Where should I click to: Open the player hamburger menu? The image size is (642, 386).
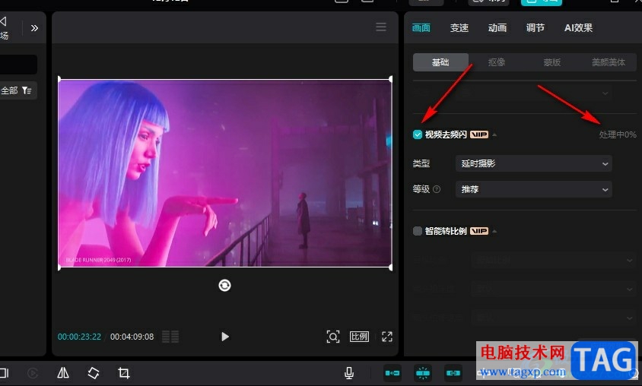click(381, 27)
